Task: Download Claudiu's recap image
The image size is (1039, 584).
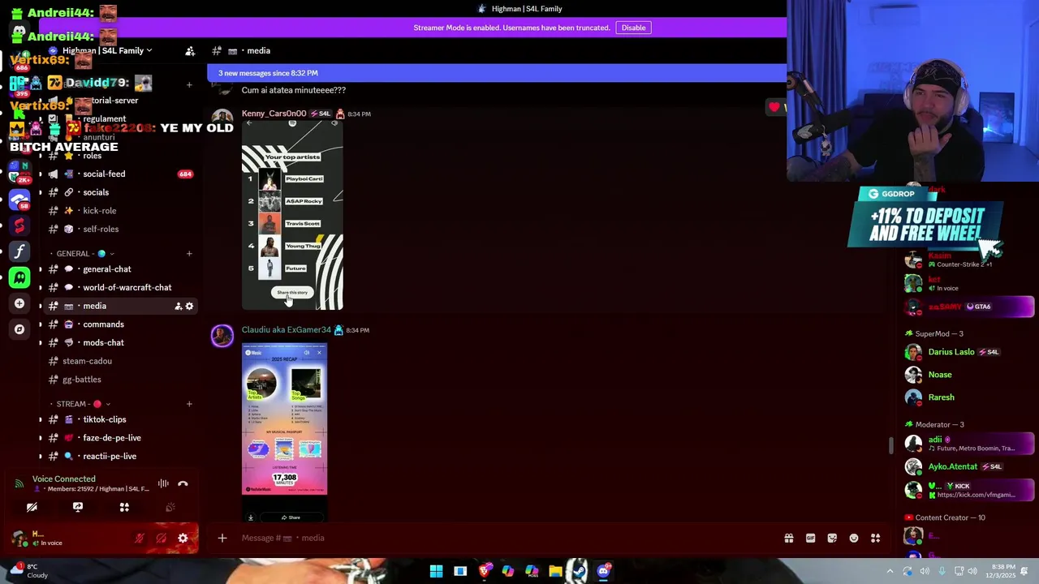Action: [x=251, y=517]
